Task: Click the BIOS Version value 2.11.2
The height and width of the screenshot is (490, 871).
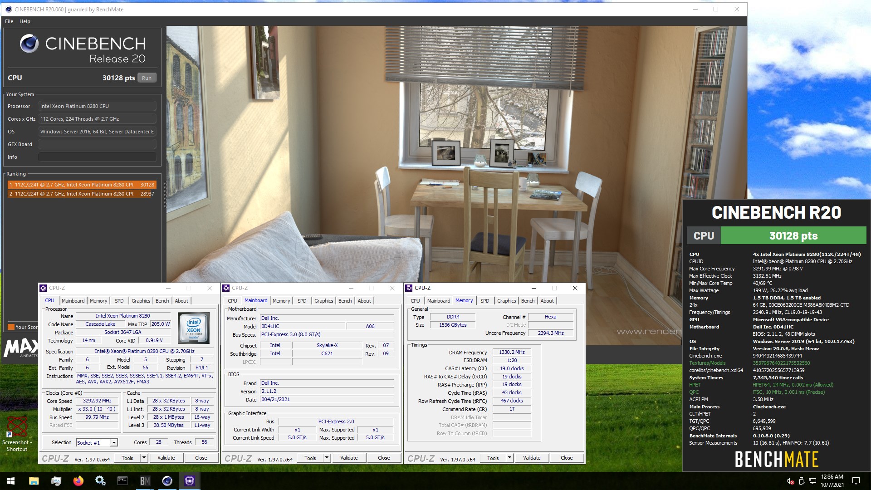Action: click(327, 392)
